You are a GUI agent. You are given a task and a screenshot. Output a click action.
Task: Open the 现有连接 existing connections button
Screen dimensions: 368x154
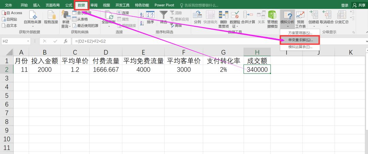click(x=51, y=18)
